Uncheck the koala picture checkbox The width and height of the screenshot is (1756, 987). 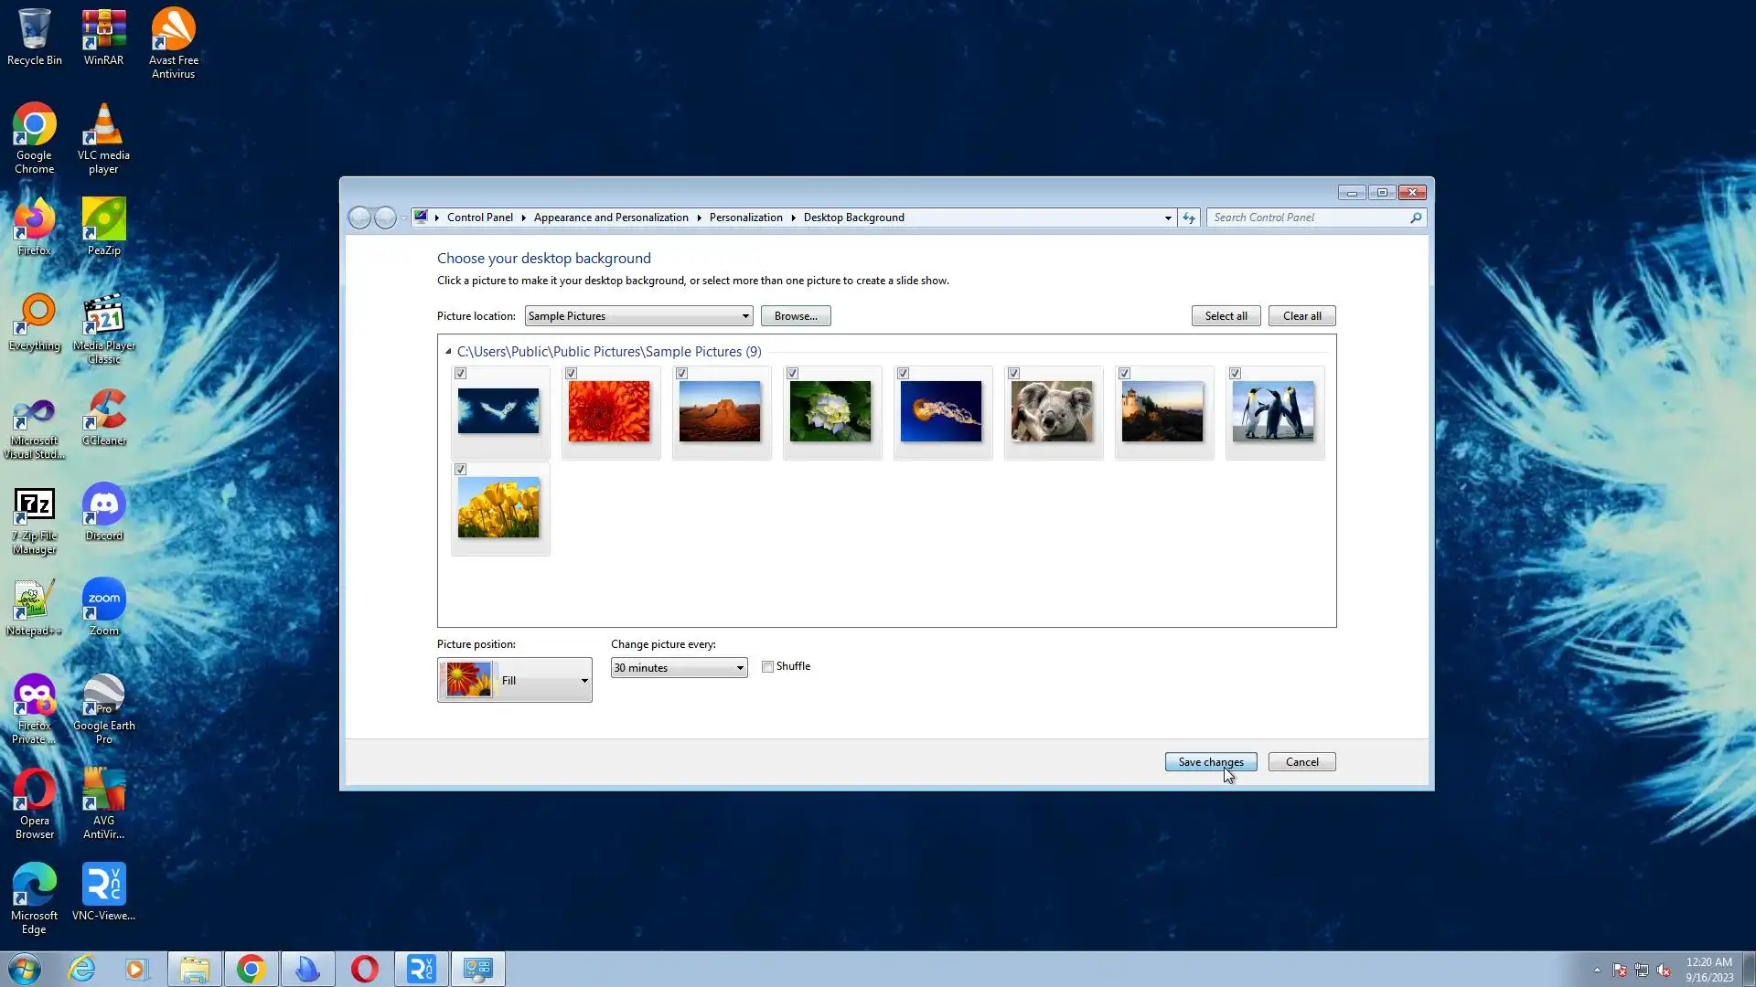1013,374
